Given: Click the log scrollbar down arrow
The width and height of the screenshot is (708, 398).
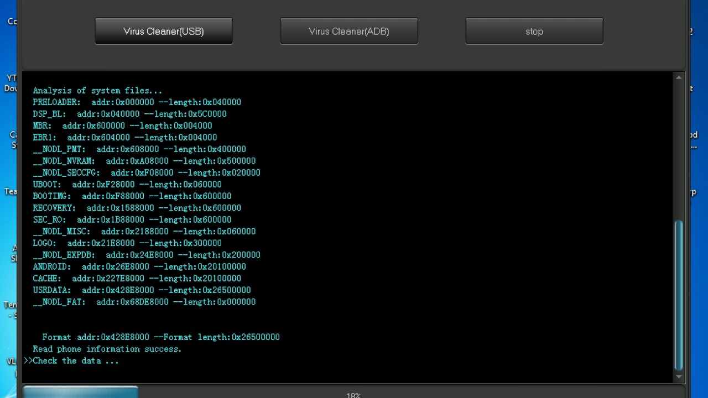Looking at the screenshot, I should coord(679,377).
